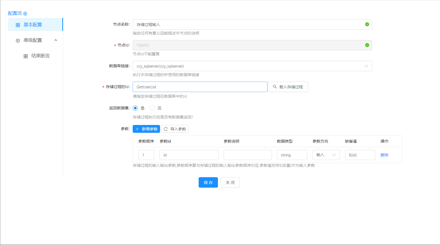The image size is (440, 245).
Task: Click the 关闭 button
Action: [230, 182]
